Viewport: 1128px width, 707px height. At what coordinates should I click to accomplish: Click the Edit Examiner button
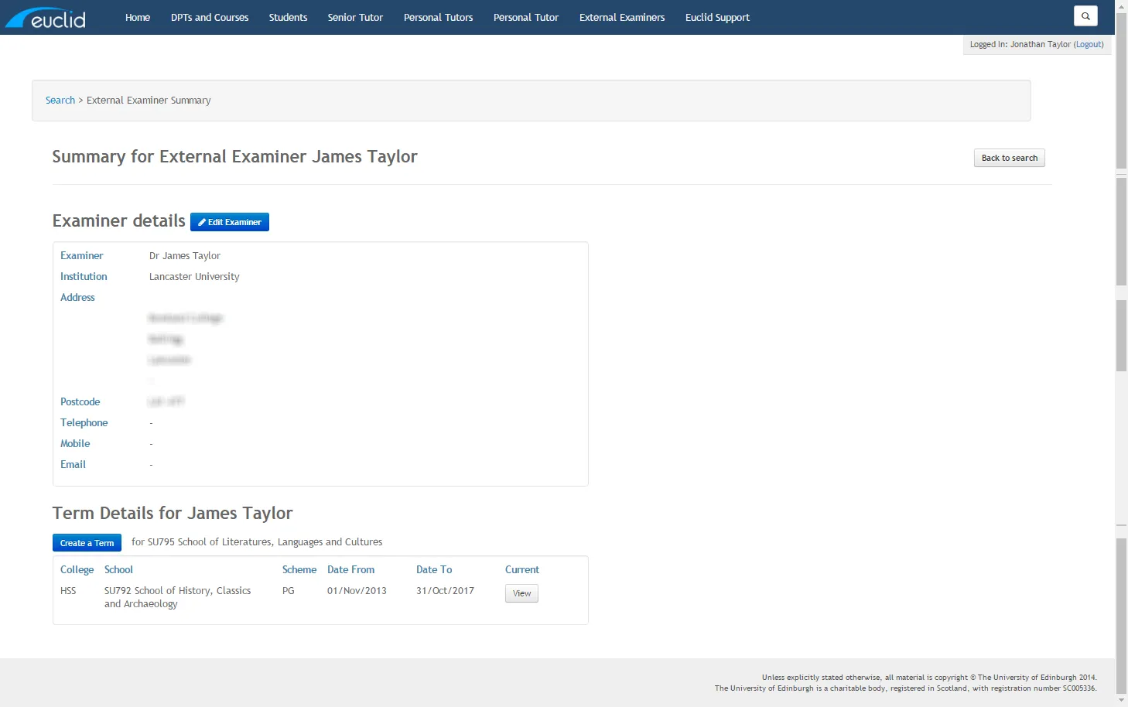(230, 222)
